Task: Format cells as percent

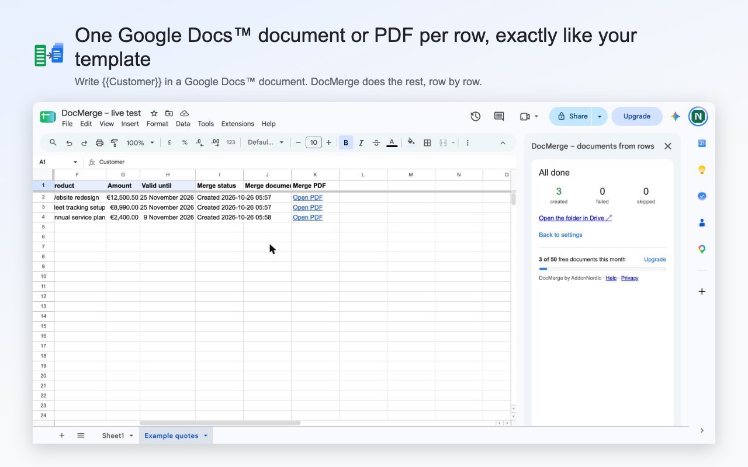Action: (x=185, y=142)
